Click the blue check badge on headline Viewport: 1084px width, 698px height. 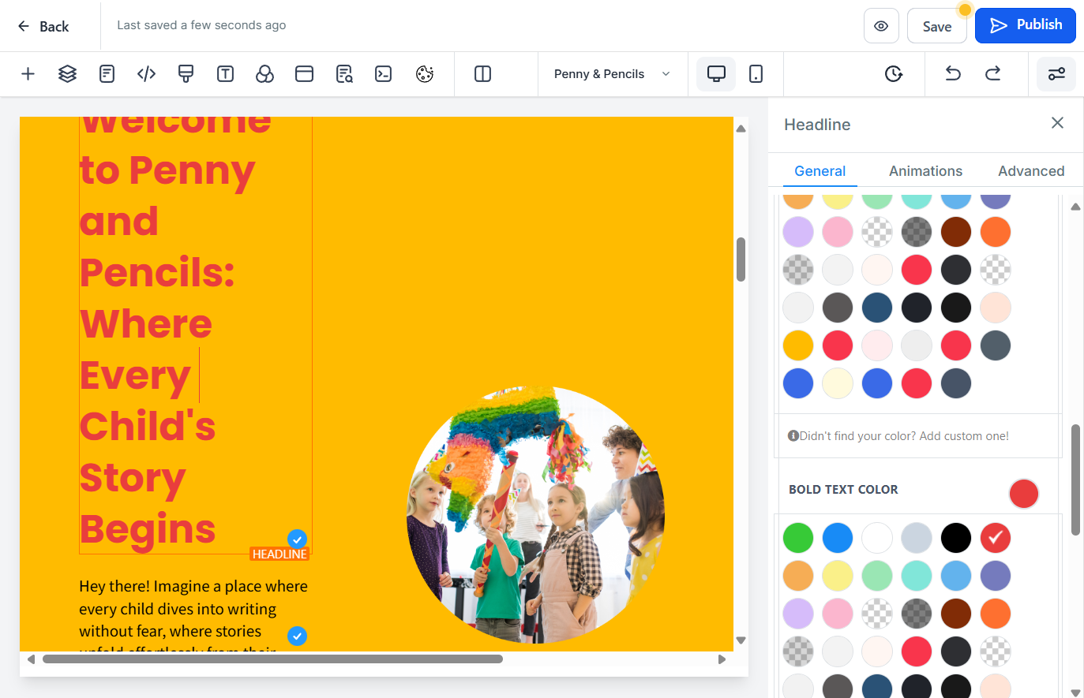tap(297, 539)
